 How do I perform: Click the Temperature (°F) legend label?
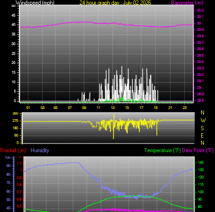[x=162, y=150]
